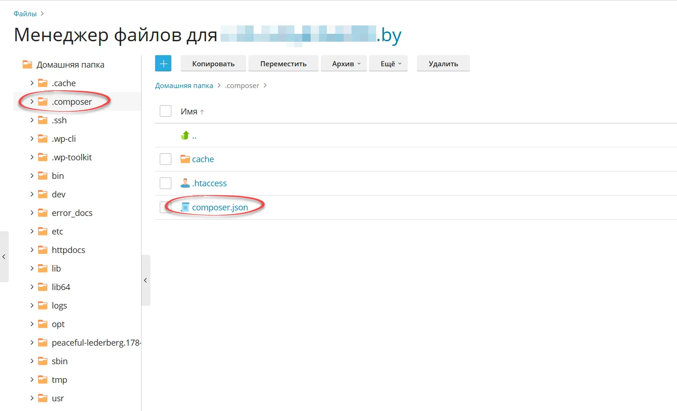Viewport: 677px width, 411px height.
Task: Check the checkbox for cache folder
Action: pyautogui.click(x=165, y=159)
